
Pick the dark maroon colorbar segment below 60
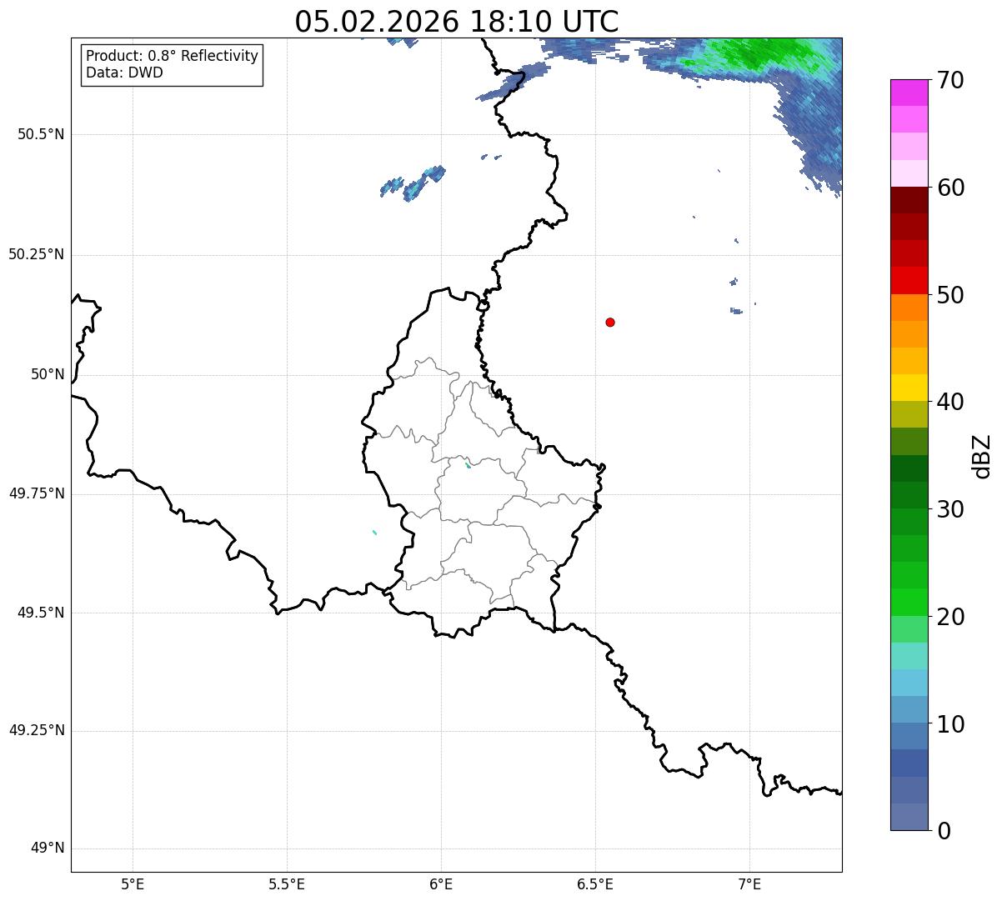(909, 201)
